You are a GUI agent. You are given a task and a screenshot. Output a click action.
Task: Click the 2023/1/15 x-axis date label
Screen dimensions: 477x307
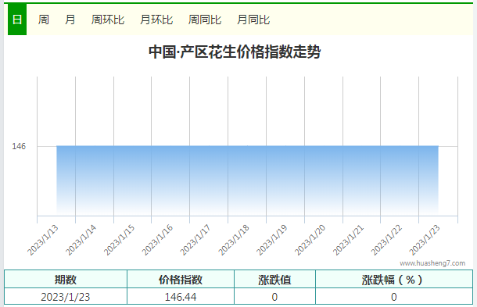pos(119,240)
